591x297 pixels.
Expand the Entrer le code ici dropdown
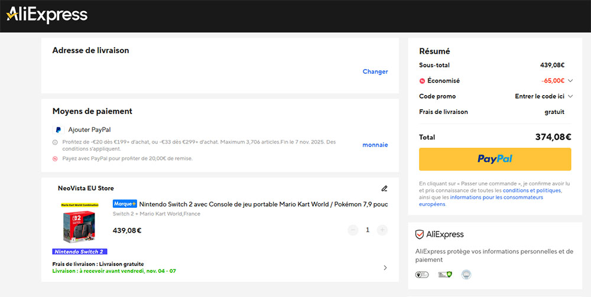click(570, 96)
